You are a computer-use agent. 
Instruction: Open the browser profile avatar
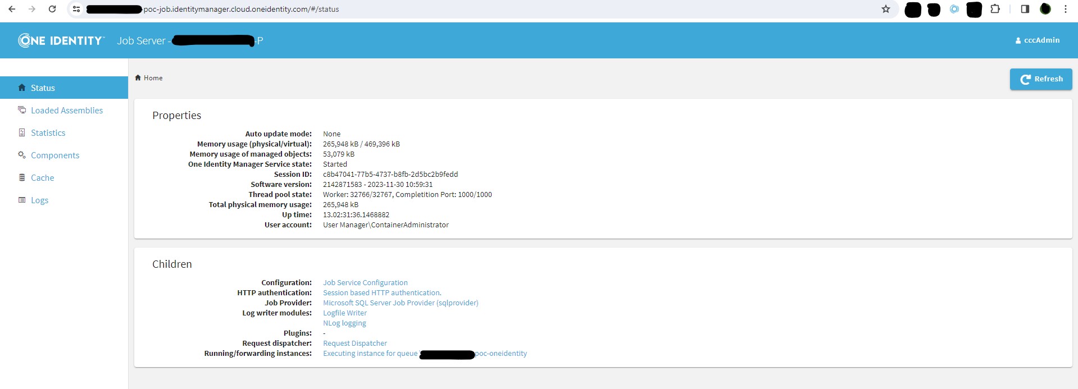[1045, 9]
